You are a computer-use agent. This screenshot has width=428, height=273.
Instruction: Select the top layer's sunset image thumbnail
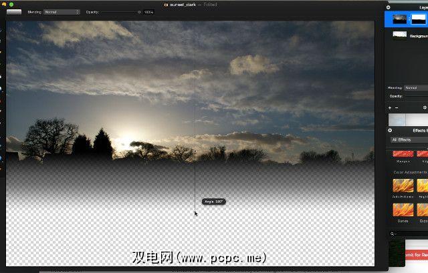[x=400, y=19]
